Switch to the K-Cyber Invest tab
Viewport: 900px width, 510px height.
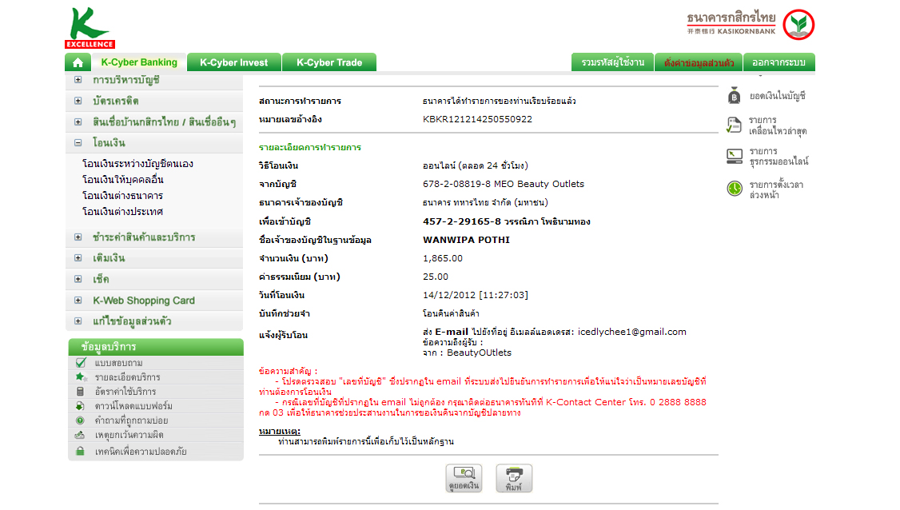click(234, 62)
